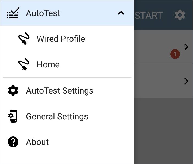Expand the second result row chevron
This screenshot has width=193, height=164.
point(187,81)
